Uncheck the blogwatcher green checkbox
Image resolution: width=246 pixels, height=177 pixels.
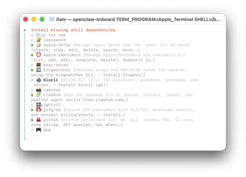coord(32,70)
